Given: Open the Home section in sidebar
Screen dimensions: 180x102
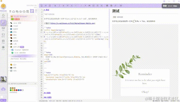Looking at the screenshot, I should pyautogui.click(x=3, y=16).
